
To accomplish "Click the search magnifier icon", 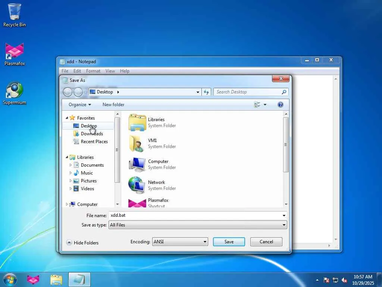I will click(x=284, y=92).
